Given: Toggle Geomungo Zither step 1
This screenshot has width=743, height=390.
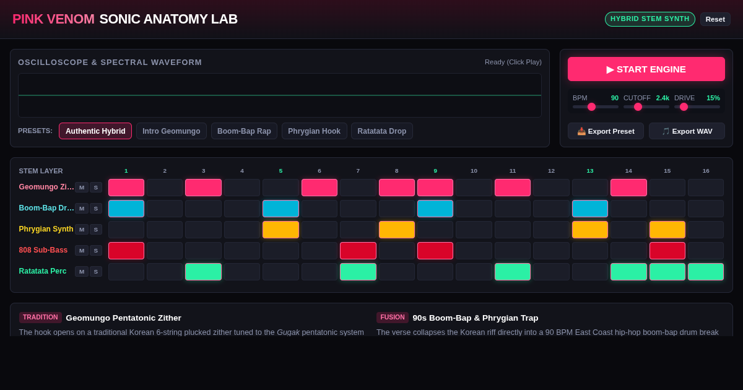Looking at the screenshot, I should coord(126,188).
